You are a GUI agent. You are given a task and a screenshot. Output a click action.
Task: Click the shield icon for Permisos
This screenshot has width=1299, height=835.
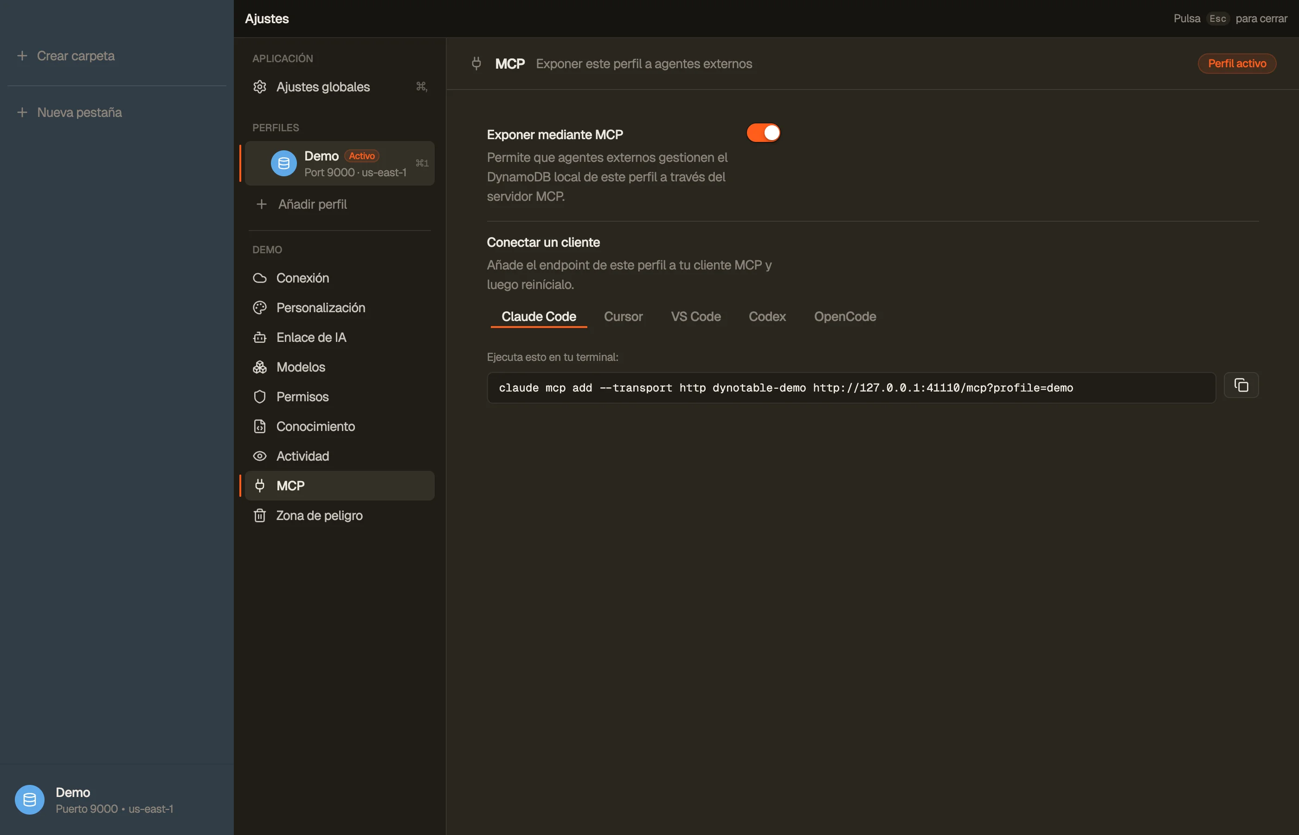[x=260, y=397]
